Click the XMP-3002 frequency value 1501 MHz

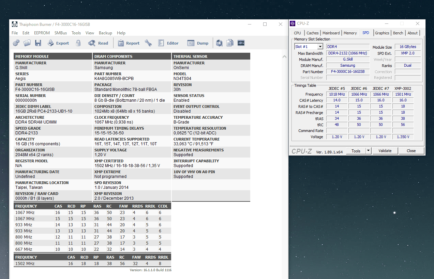[403, 94]
